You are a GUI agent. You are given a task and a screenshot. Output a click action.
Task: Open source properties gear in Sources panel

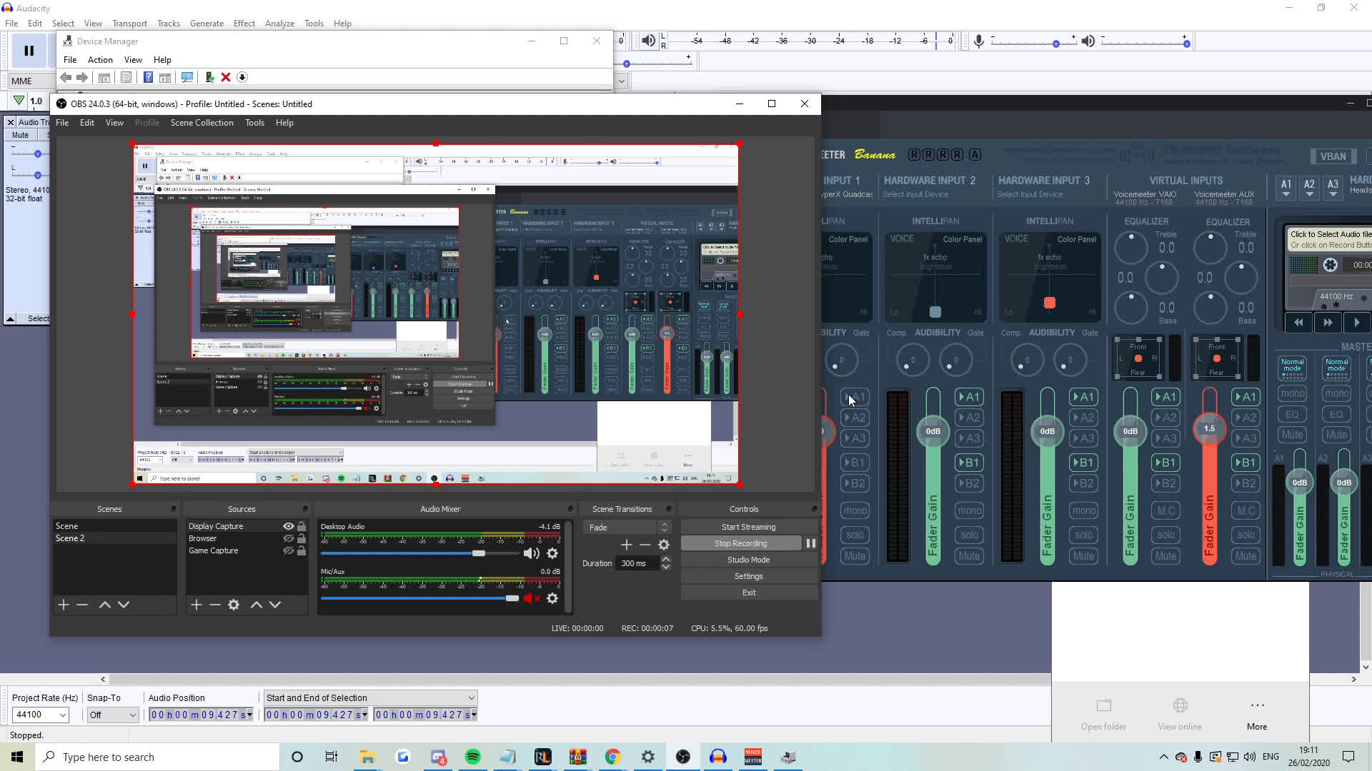point(234,605)
